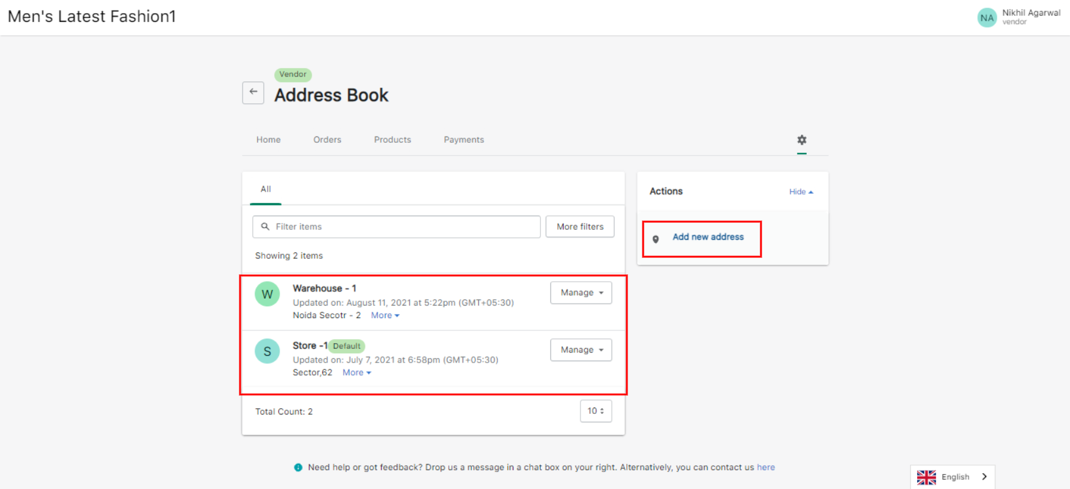Click the back arrow button
Screen dimensions: 1070x489
253,93
